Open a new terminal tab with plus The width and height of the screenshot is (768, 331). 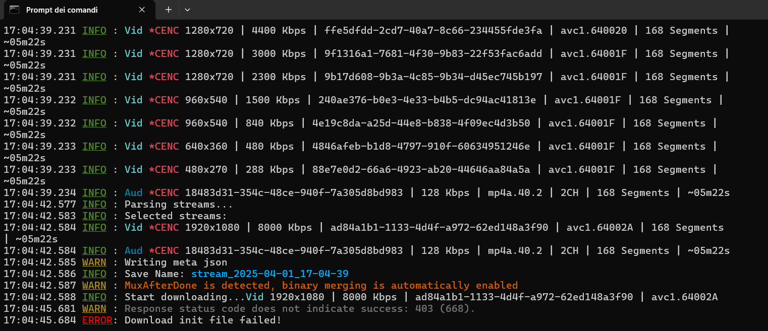tap(169, 10)
